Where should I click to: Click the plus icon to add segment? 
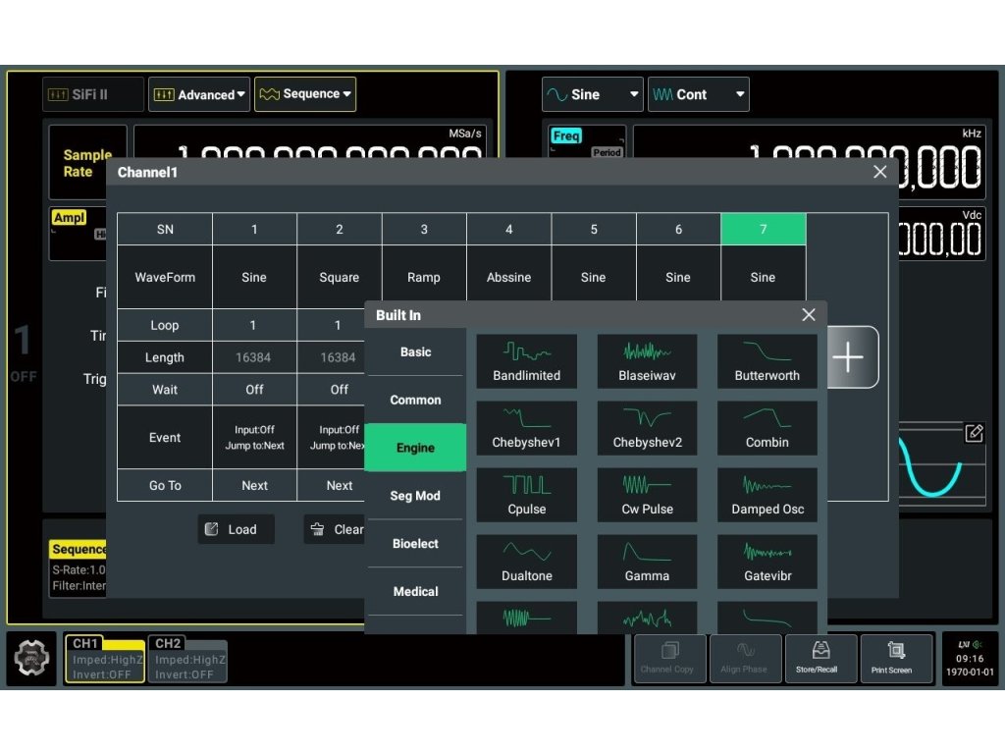click(x=848, y=357)
